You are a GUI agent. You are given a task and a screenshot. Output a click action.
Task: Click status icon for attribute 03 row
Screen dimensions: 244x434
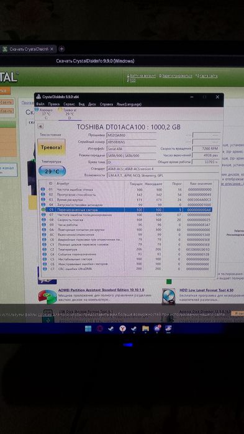pyautogui.click(x=43, y=199)
